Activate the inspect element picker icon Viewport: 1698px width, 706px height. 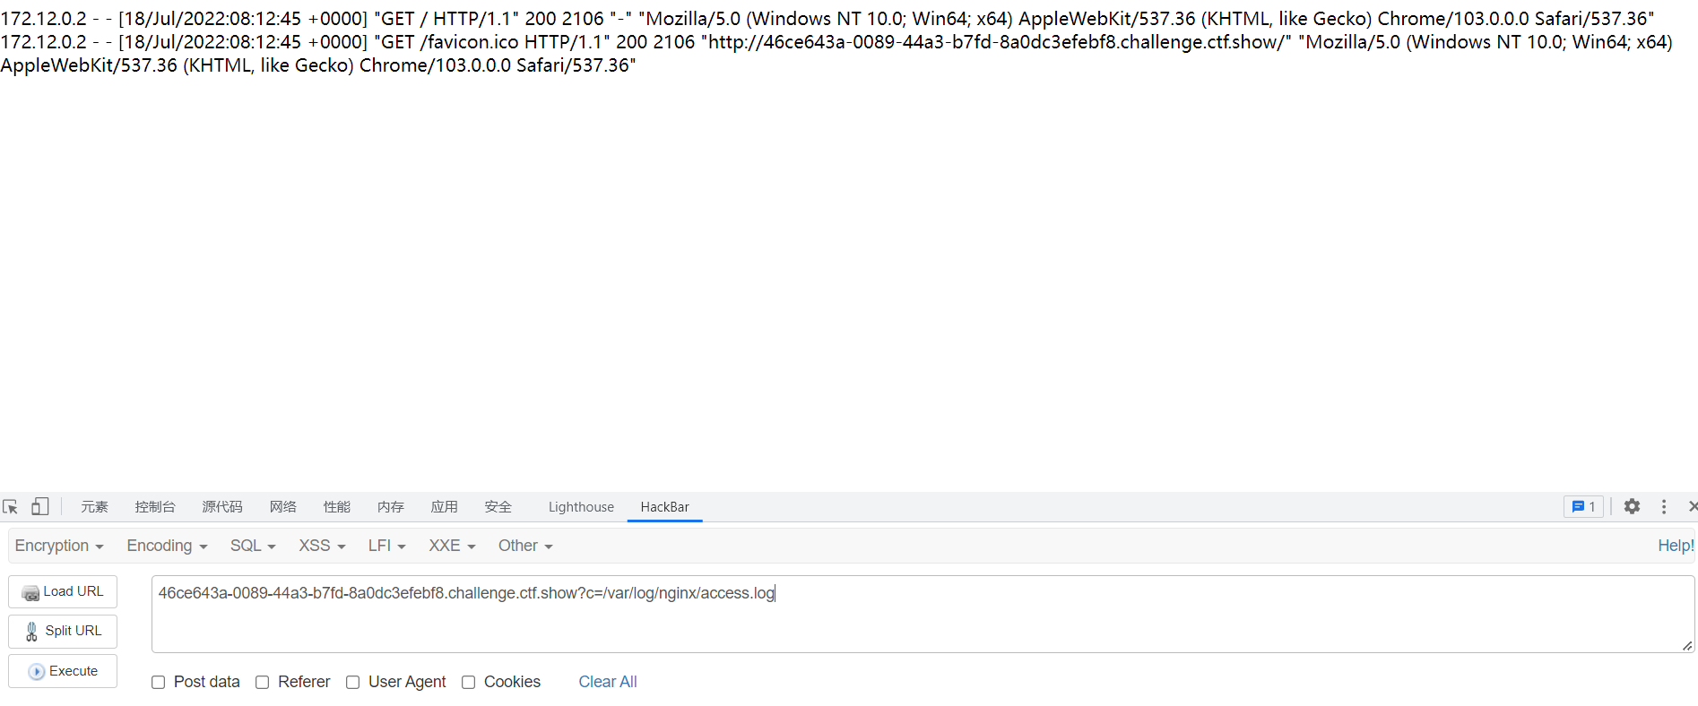pos(11,507)
